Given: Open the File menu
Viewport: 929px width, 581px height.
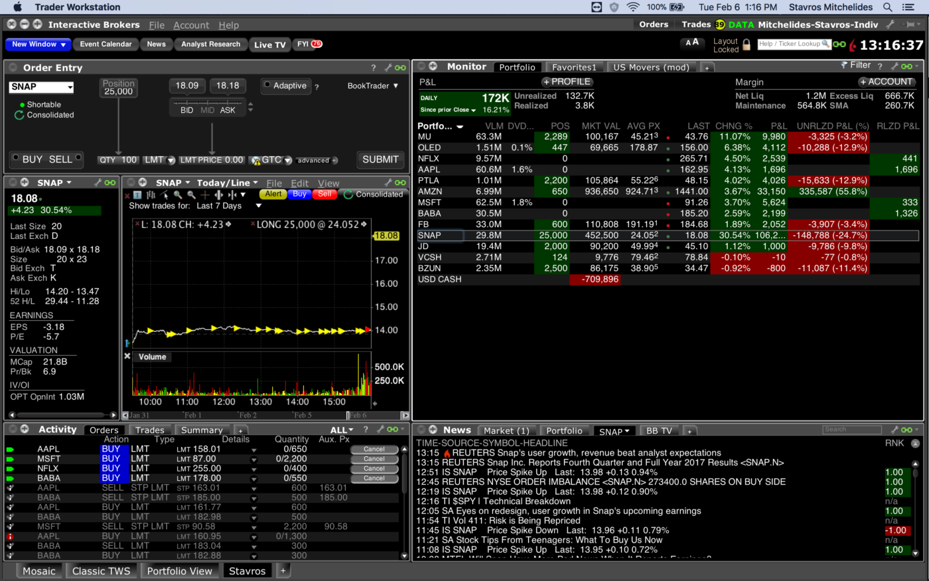Looking at the screenshot, I should 157,25.
